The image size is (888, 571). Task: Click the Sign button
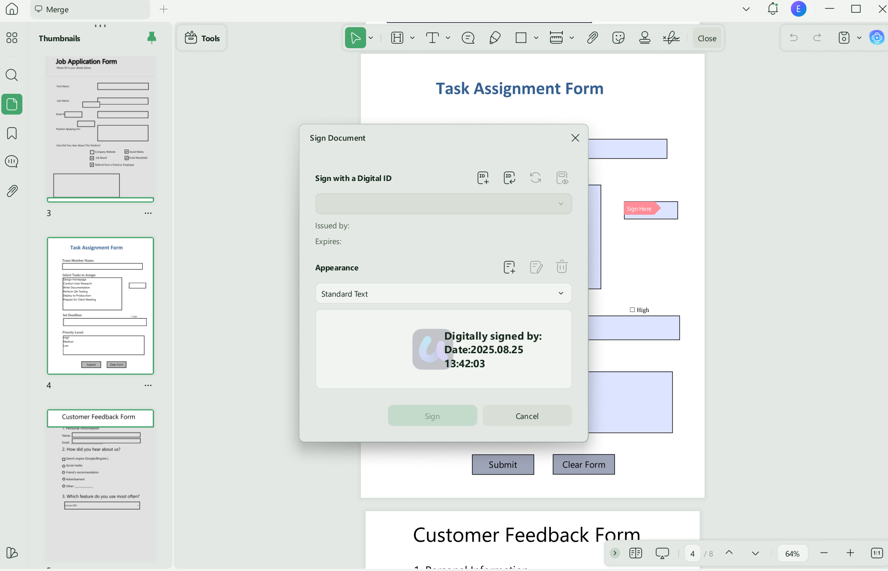[432, 416]
